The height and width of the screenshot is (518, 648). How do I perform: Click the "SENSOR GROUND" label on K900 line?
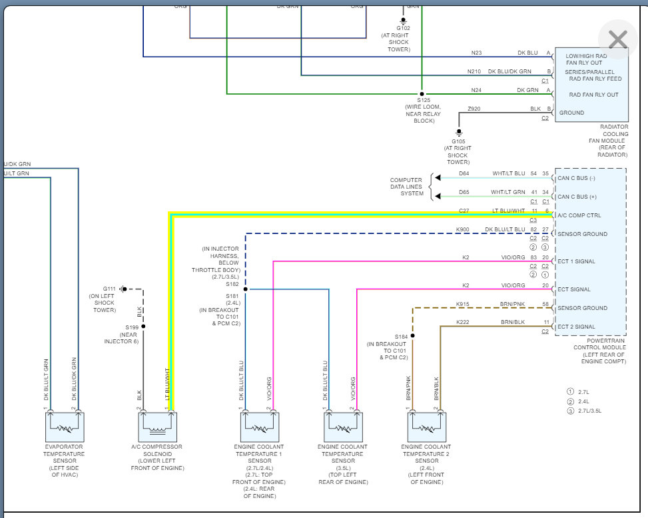coord(582,234)
